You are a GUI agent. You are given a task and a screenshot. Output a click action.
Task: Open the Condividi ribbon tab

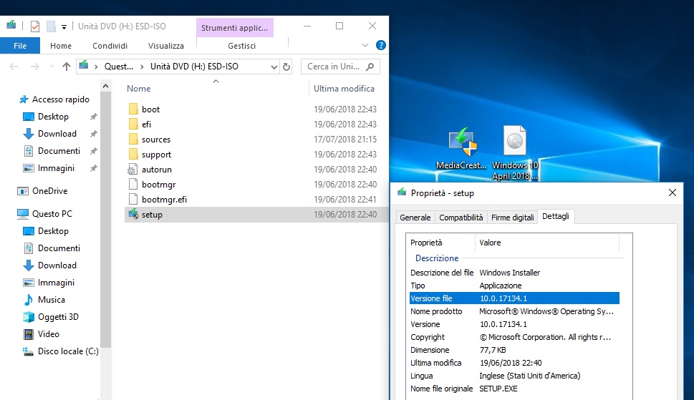110,46
